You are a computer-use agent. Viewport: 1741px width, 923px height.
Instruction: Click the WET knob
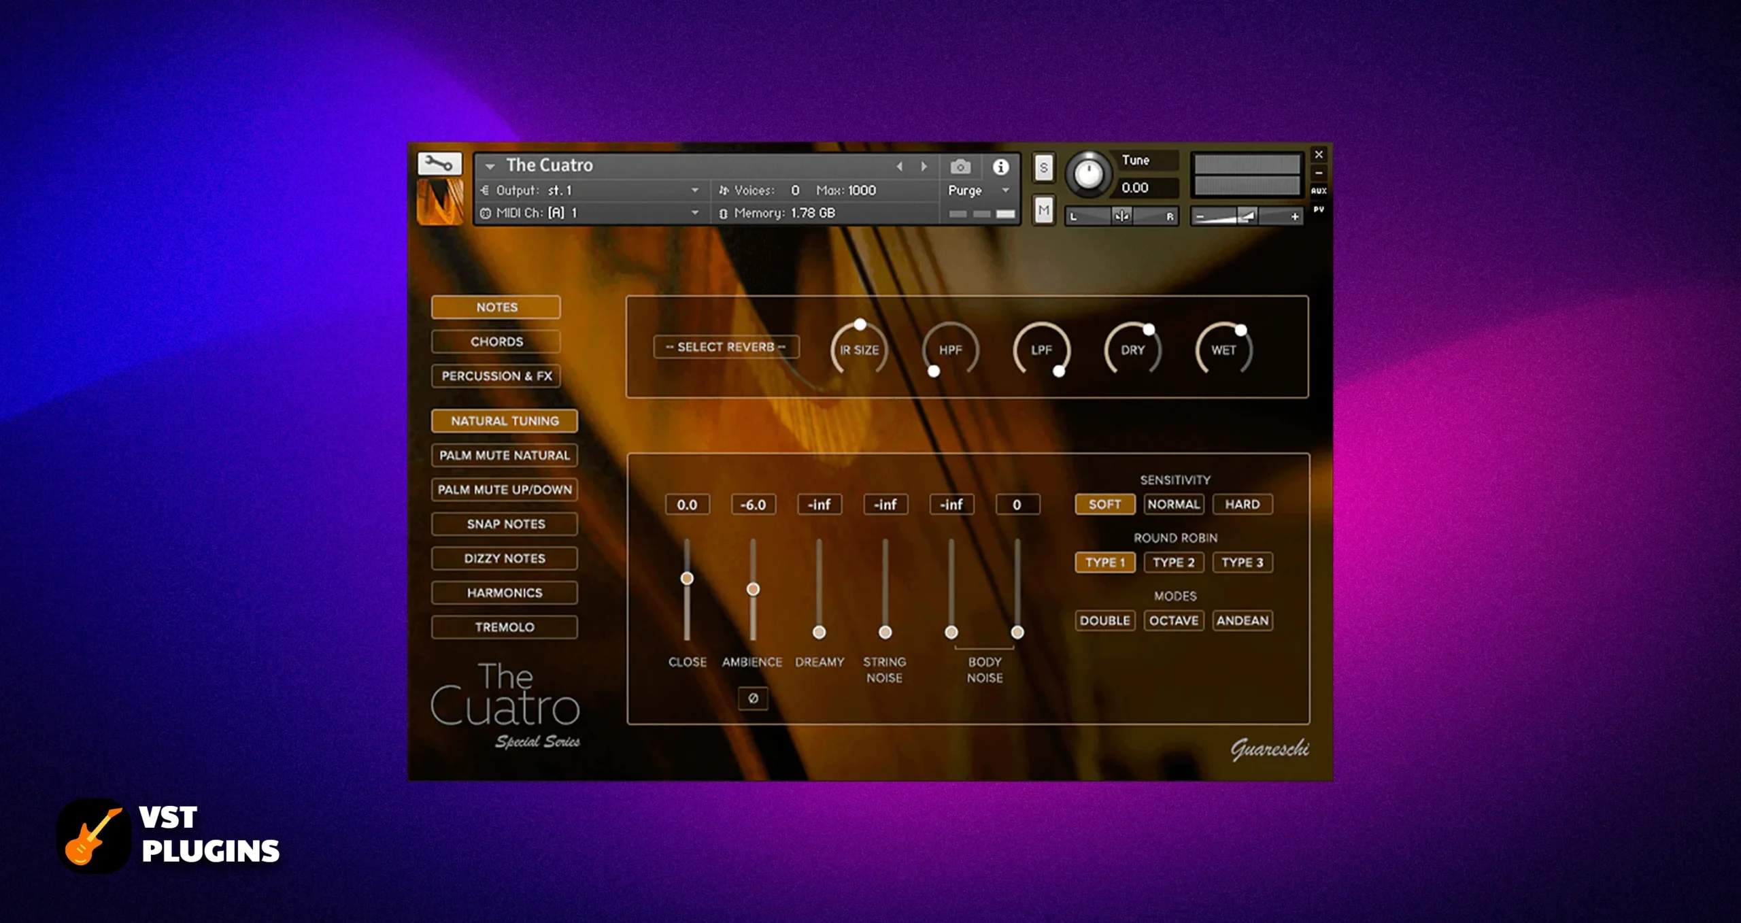click(1223, 349)
